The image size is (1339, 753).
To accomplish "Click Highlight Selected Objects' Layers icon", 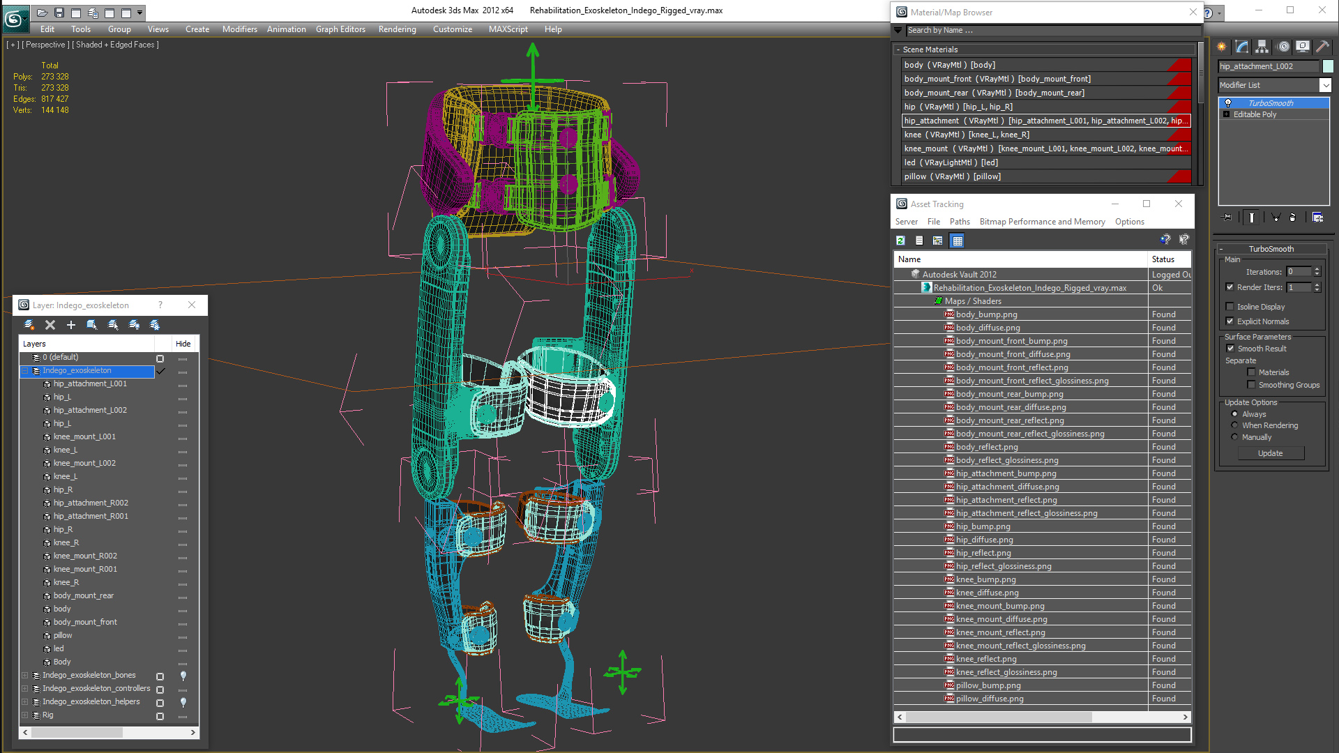I will tap(113, 325).
